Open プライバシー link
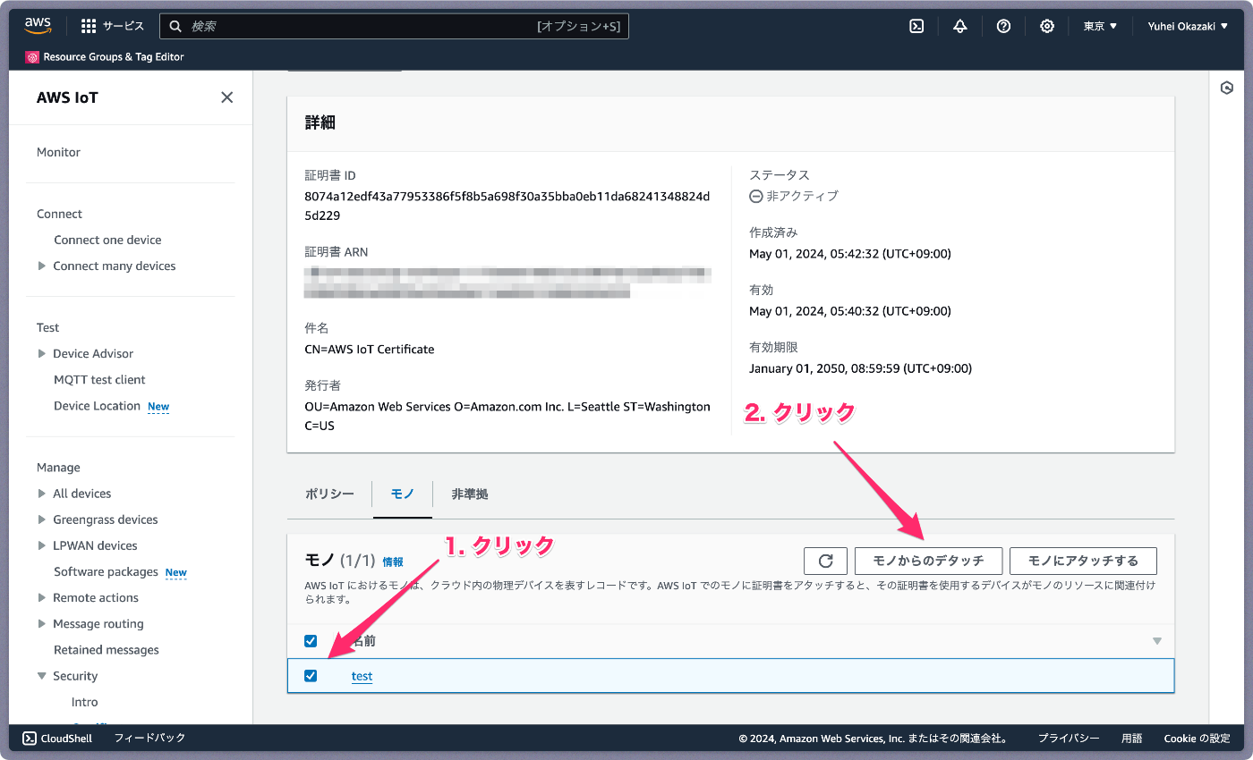Screen dimensions: 1253x760 coord(1069,739)
